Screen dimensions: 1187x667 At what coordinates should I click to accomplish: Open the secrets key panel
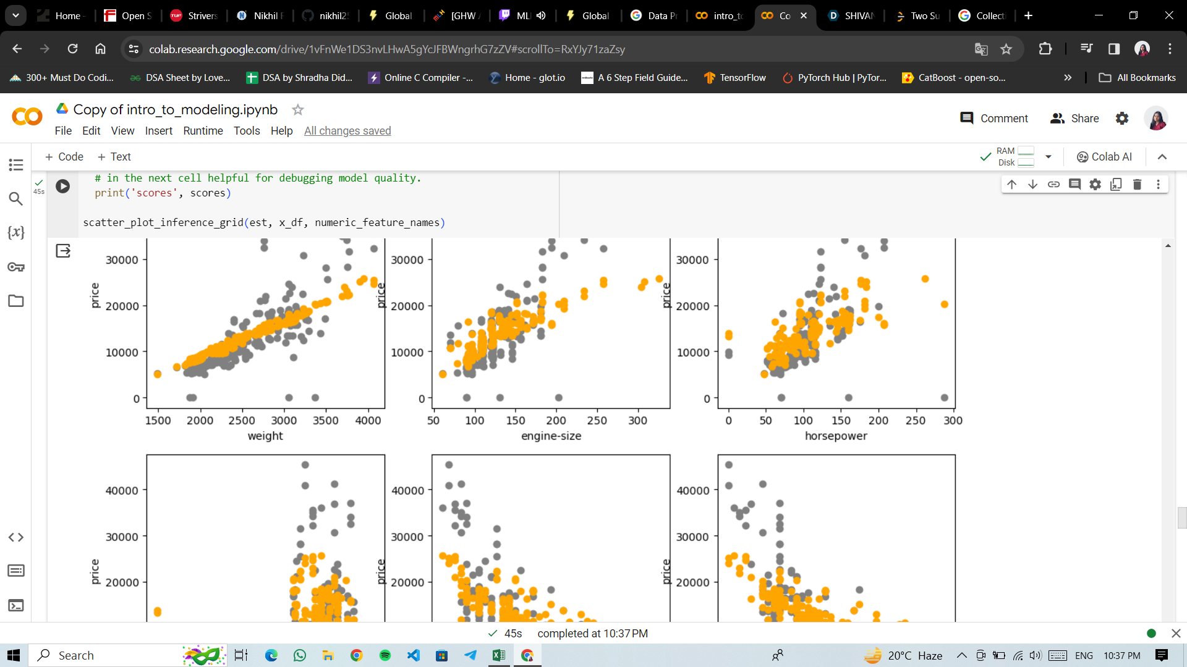[16, 267]
